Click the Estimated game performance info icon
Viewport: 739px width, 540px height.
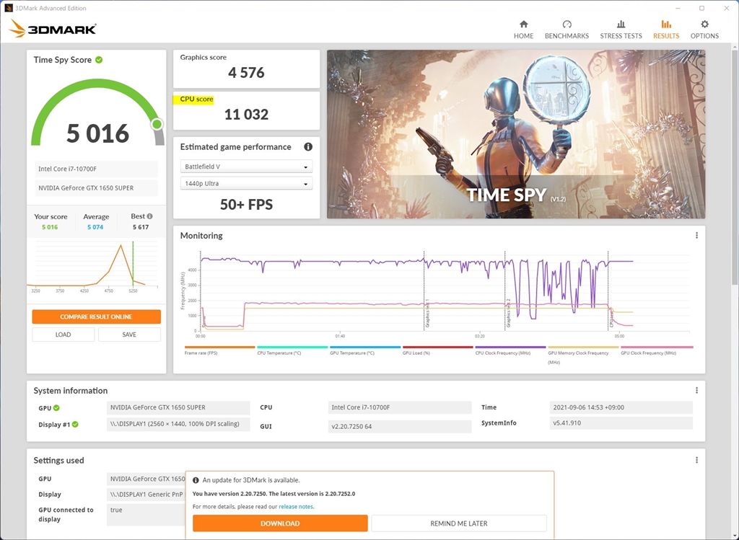(x=308, y=147)
